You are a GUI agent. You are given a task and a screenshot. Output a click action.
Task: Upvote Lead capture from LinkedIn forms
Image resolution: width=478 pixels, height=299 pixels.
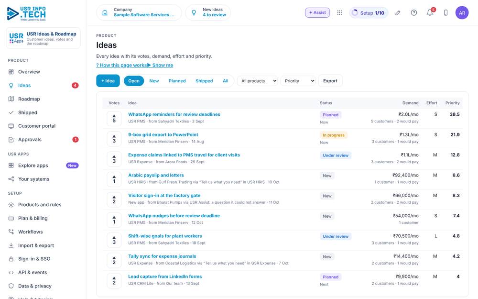(114, 280)
